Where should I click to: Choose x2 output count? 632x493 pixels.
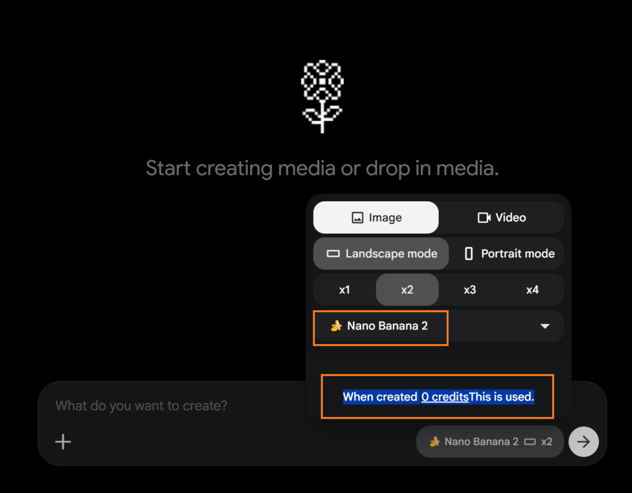(x=407, y=289)
